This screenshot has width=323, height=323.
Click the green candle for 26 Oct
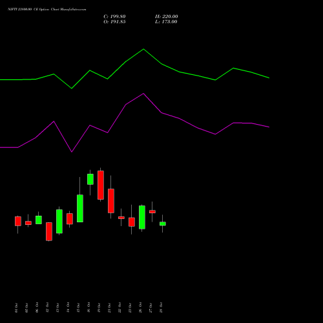pos(142,217)
